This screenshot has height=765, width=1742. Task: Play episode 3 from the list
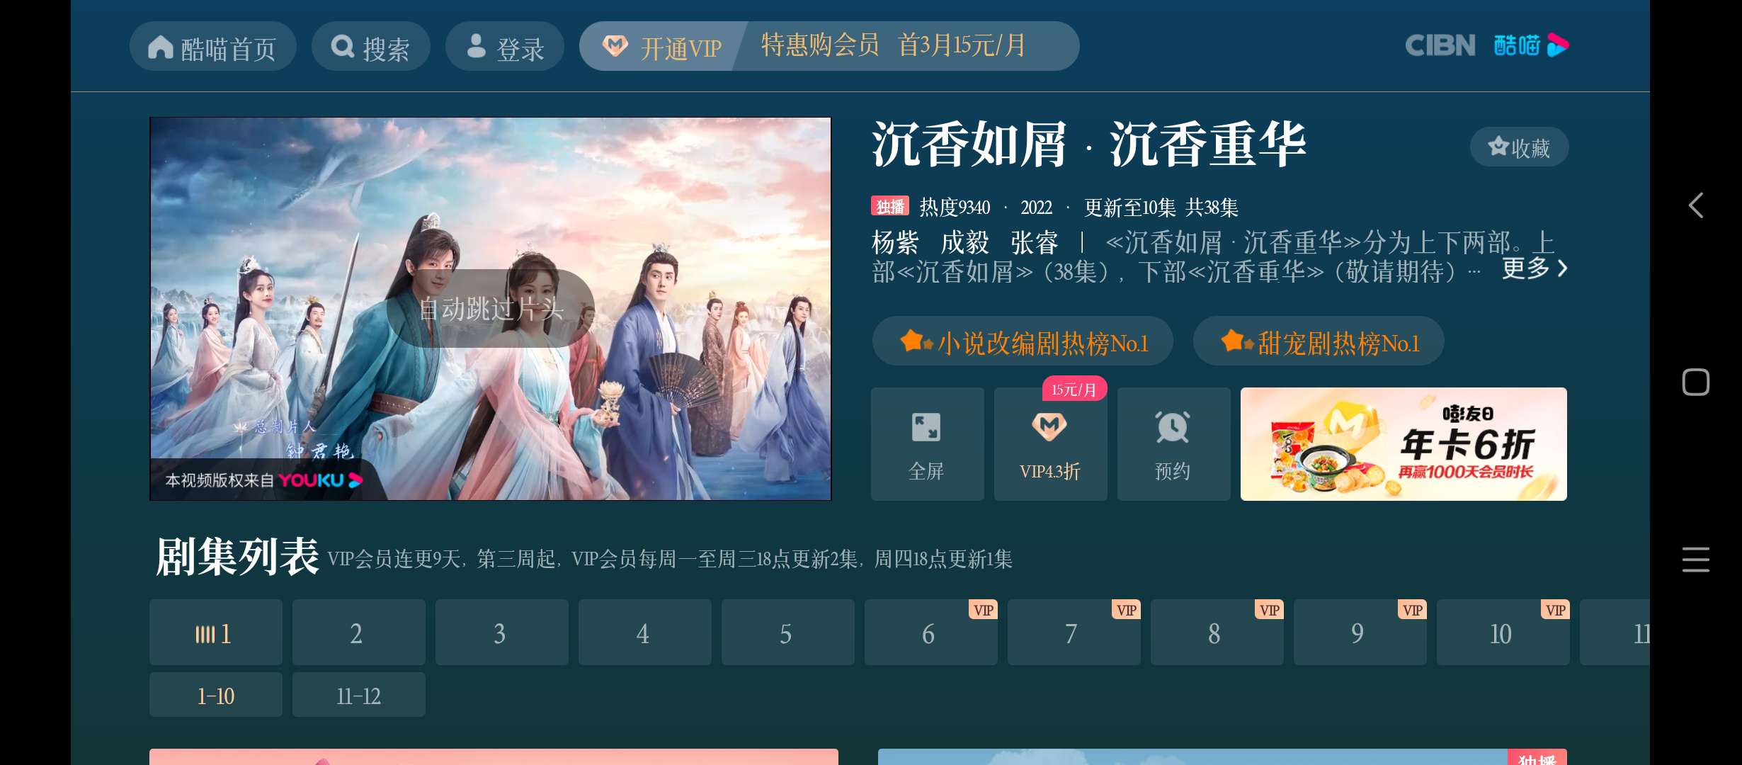pos(501,633)
